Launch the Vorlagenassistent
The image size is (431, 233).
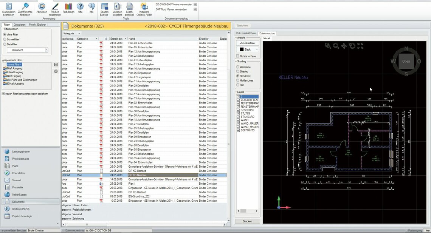point(117,9)
